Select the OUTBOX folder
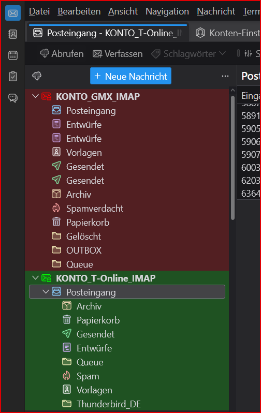The image size is (261, 413). pyautogui.click(x=127, y=250)
